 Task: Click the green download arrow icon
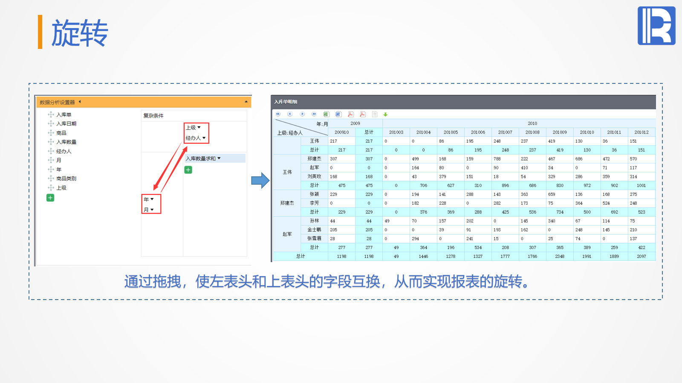(385, 114)
